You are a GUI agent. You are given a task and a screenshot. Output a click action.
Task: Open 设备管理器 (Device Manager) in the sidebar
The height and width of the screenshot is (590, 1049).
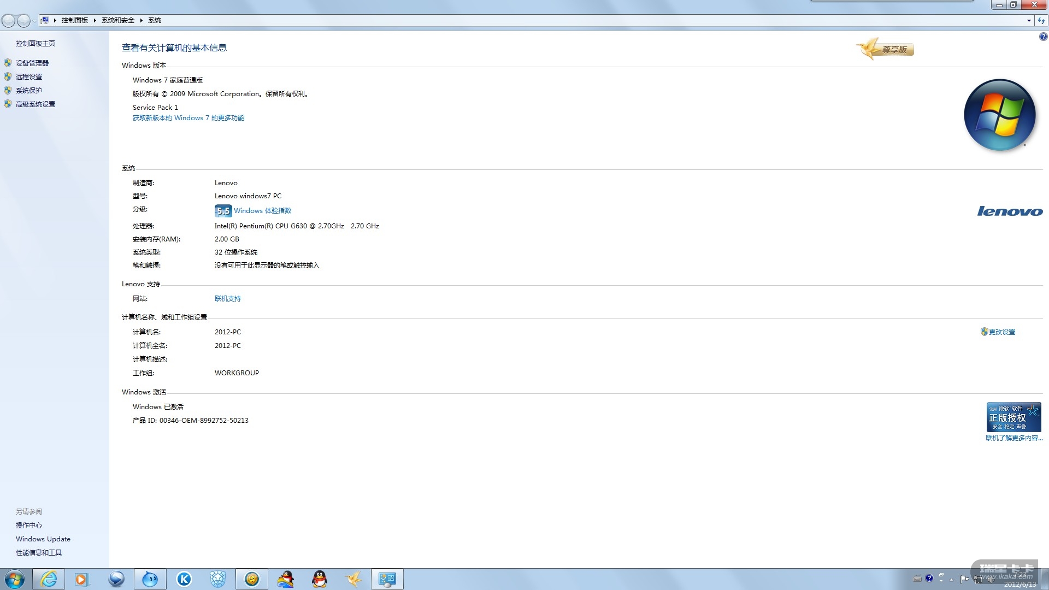point(32,63)
